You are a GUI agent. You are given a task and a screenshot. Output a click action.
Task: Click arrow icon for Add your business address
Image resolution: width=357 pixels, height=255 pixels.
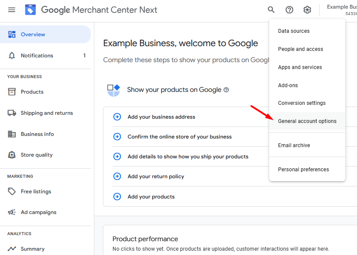pyautogui.click(x=117, y=117)
